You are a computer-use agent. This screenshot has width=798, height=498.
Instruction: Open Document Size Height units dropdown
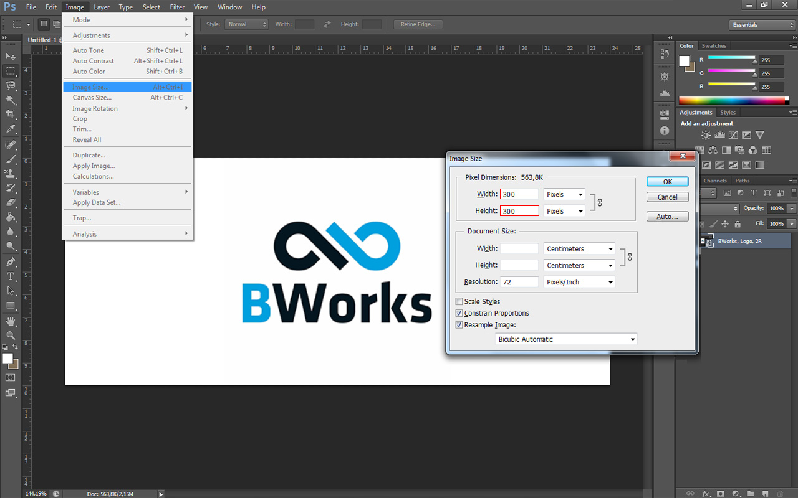tap(579, 266)
